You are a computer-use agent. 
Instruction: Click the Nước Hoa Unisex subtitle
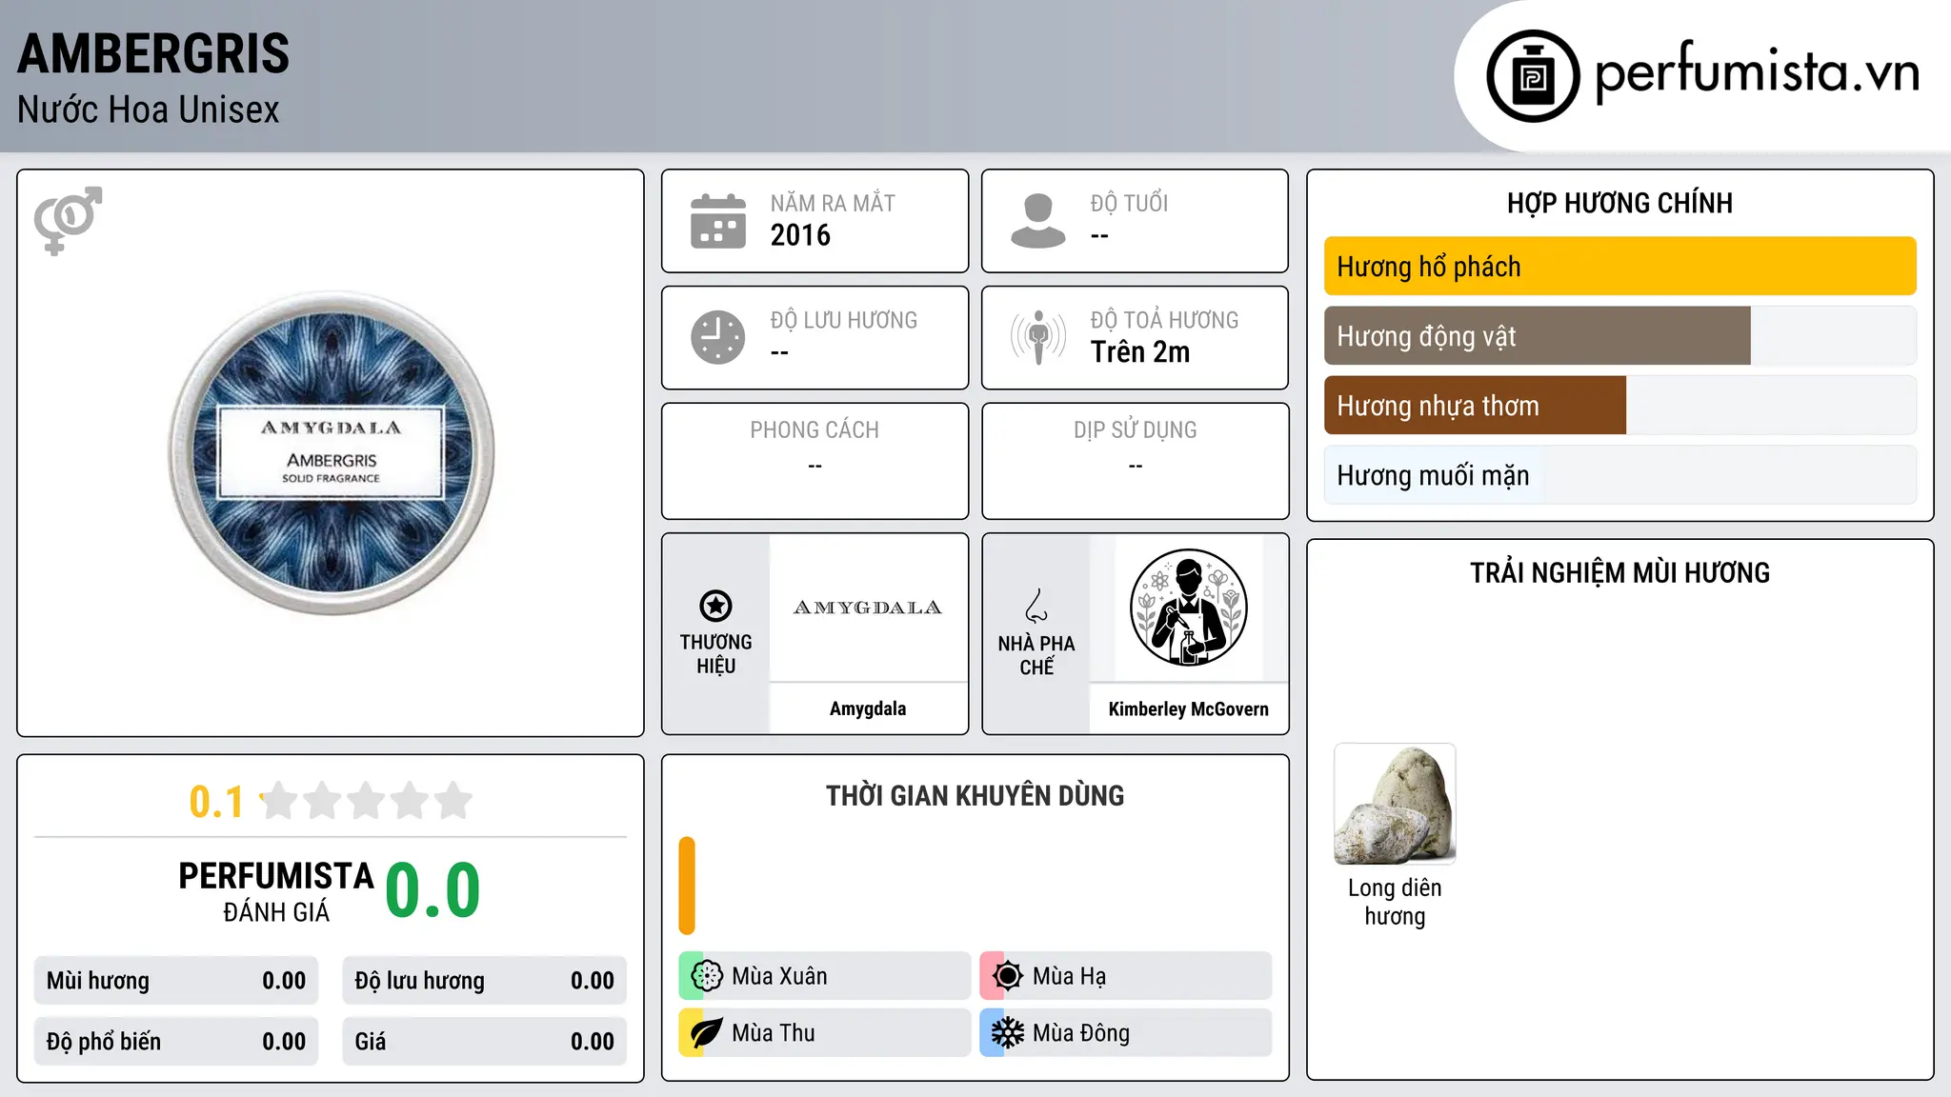[x=149, y=110]
